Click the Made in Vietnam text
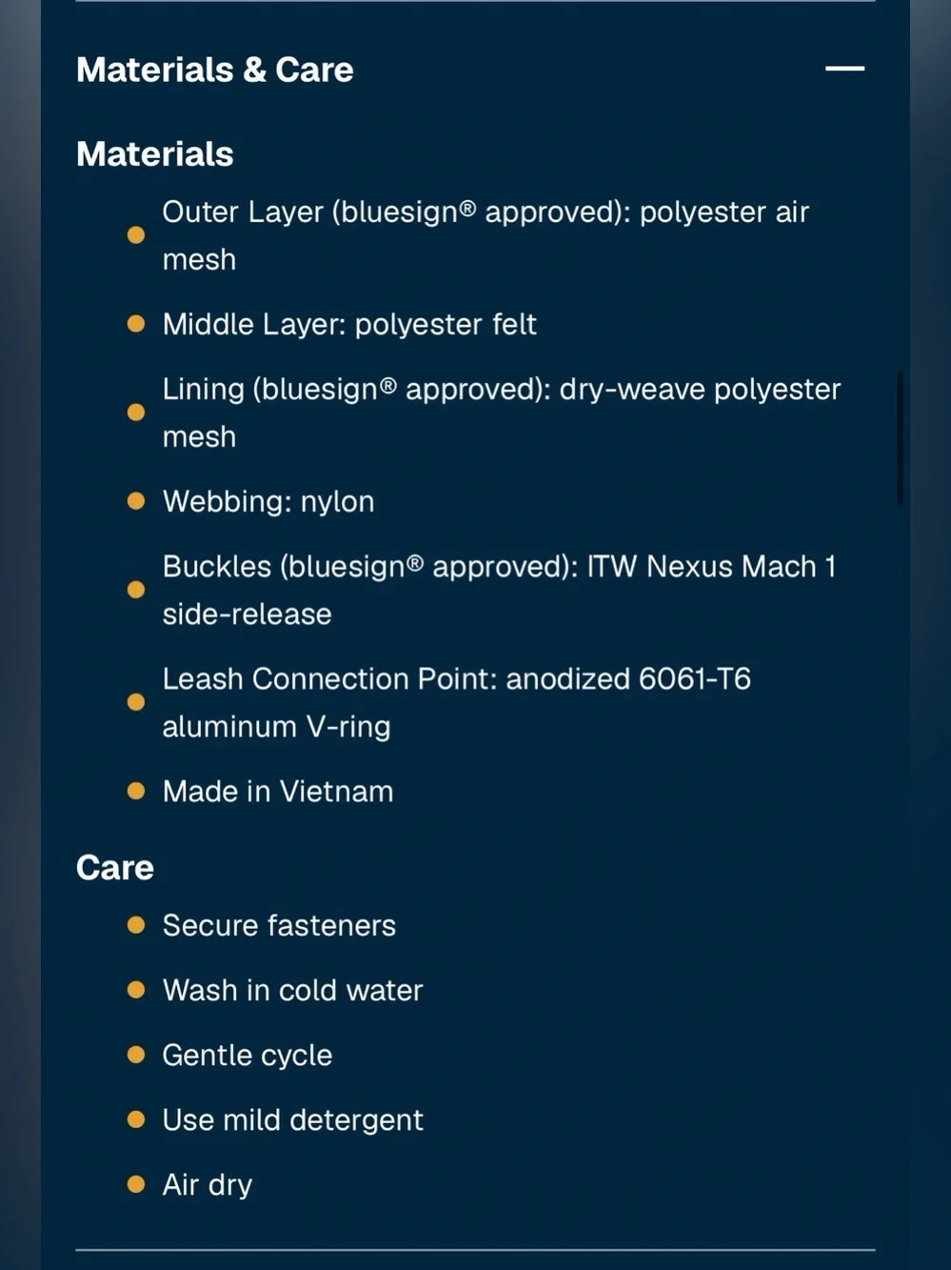Screen dimensions: 951x1270 tap(278, 791)
